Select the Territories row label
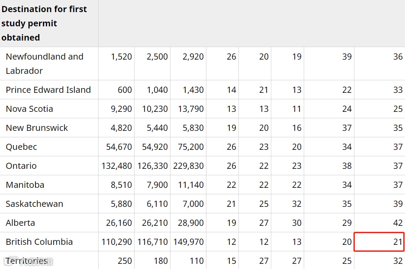 [26, 261]
